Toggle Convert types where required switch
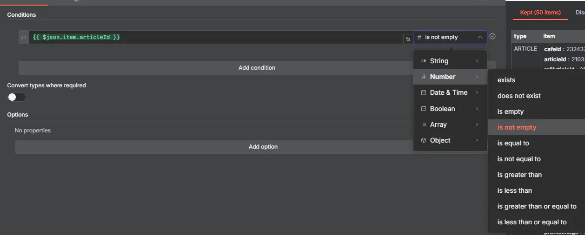Screen dimensions: 585x235 tap(17, 97)
